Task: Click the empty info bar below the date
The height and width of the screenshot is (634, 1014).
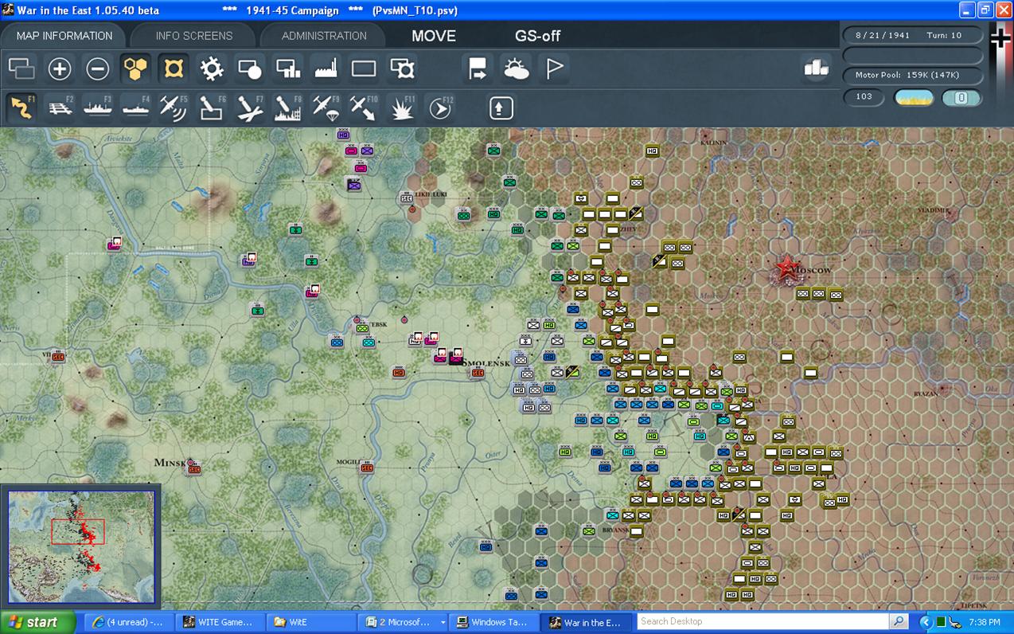Action: click(913, 56)
